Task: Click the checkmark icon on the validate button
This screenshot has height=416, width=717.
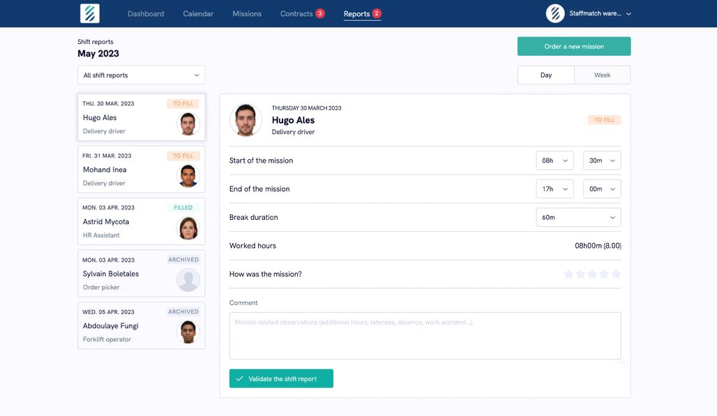Action: click(240, 378)
